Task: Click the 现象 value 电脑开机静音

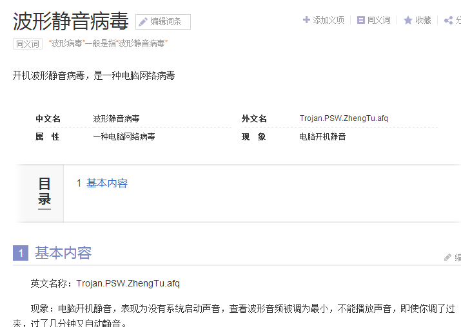Action: 322,136
